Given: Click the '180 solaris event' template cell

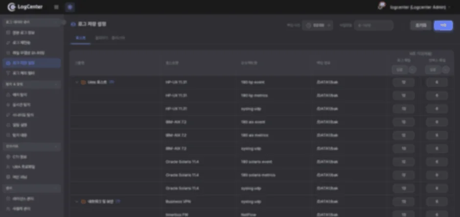Looking at the screenshot, I should tap(256, 162).
